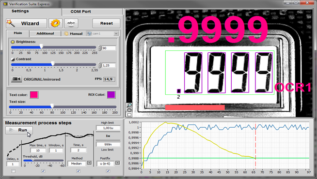
Task: Expand the Method dropdown showing Median
Action: (x=89, y=163)
